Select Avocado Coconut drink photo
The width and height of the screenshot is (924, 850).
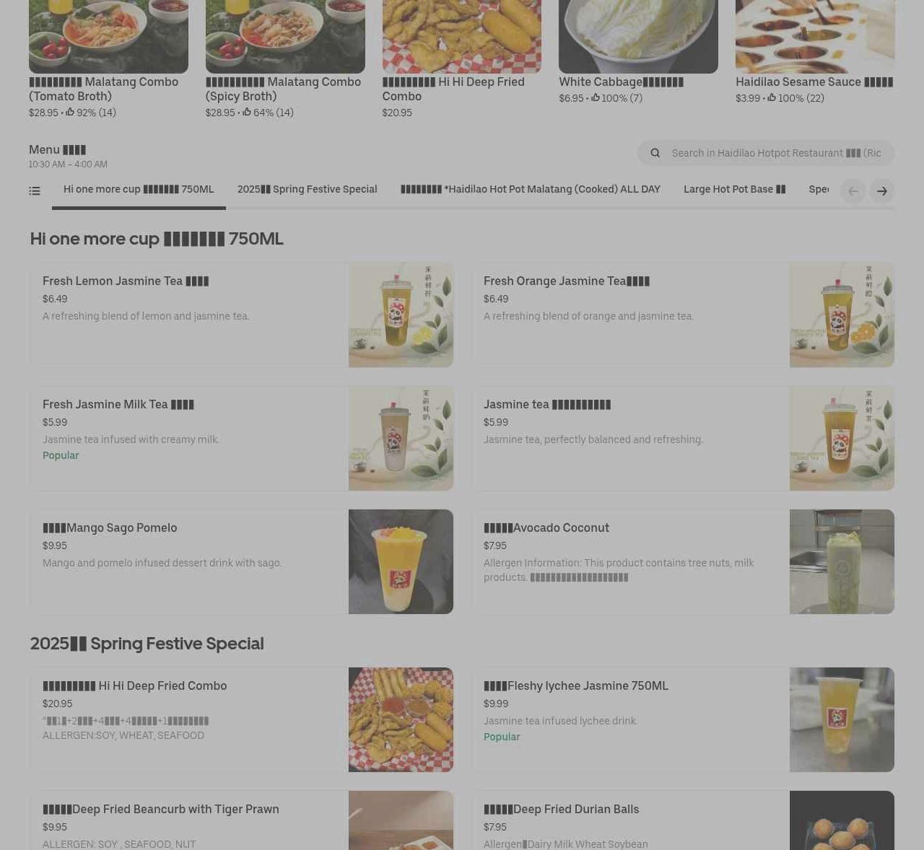(842, 561)
